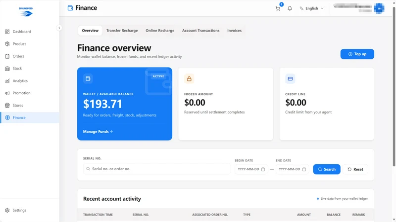Viewport: 396px width, 222px height.
Task: Click the Finance overview heading
Action: click(114, 48)
